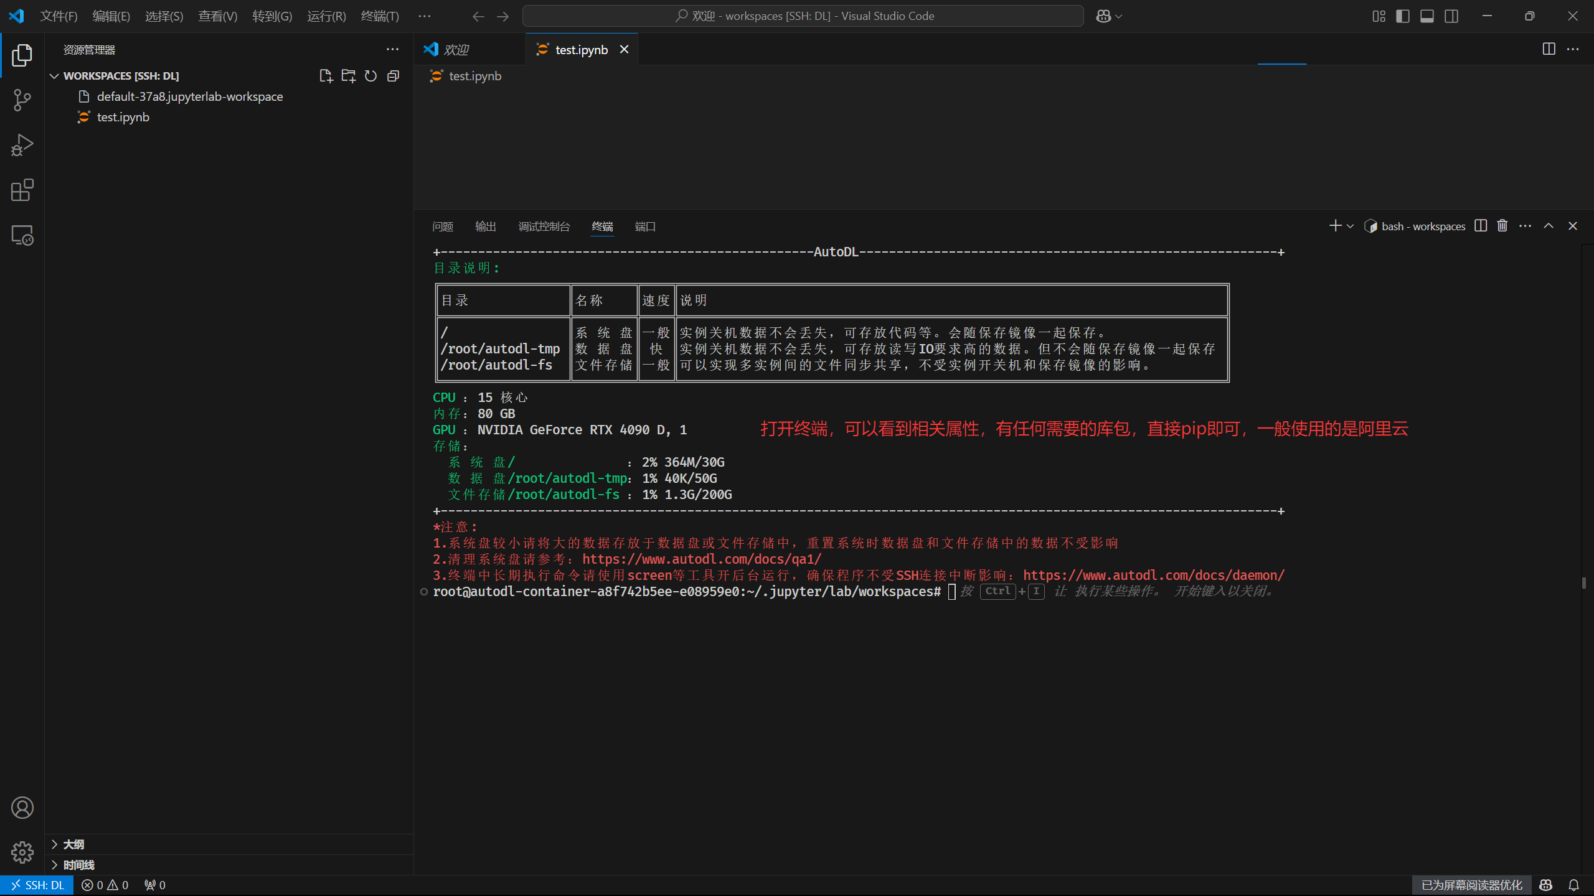Toggle primary side bar visibility

[1403, 16]
